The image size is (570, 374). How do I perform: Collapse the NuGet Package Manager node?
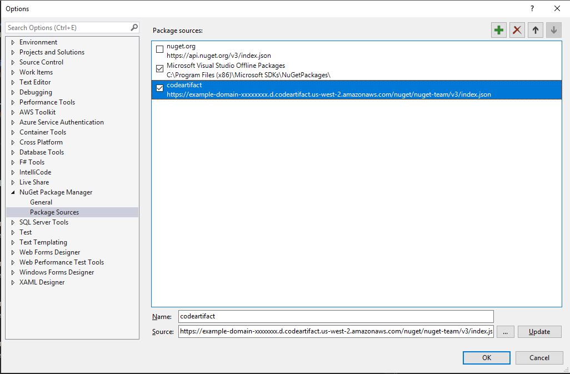click(x=12, y=192)
